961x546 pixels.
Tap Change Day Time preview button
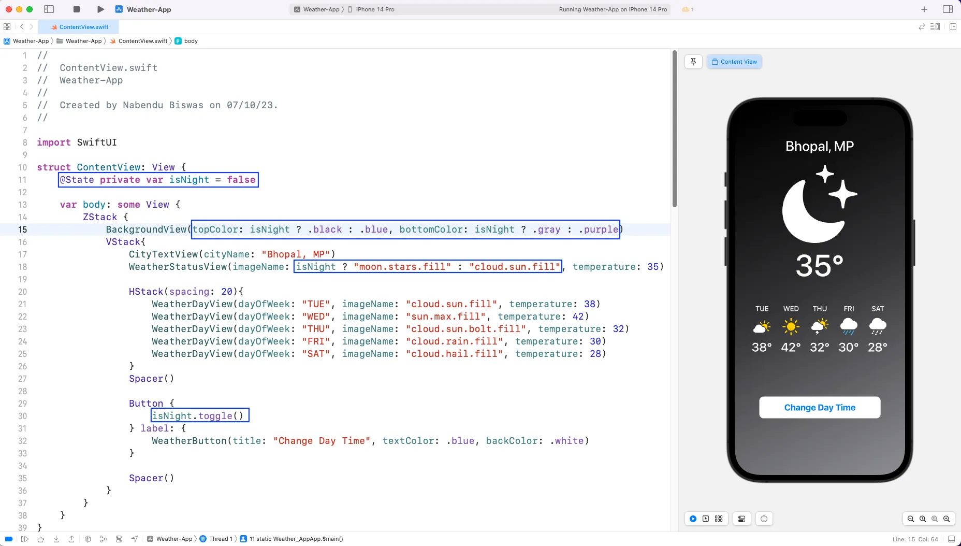(x=820, y=408)
